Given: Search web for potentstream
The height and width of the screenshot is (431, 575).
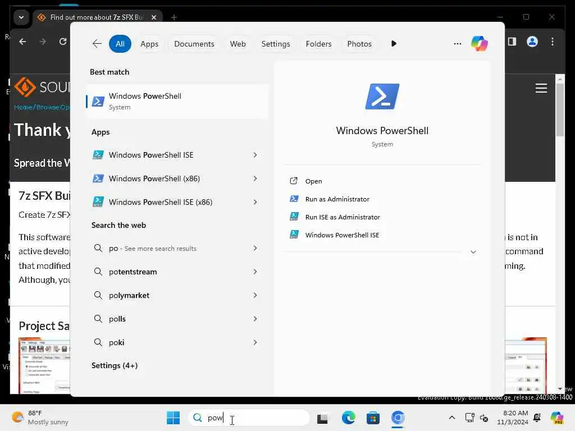Looking at the screenshot, I should coord(177,272).
